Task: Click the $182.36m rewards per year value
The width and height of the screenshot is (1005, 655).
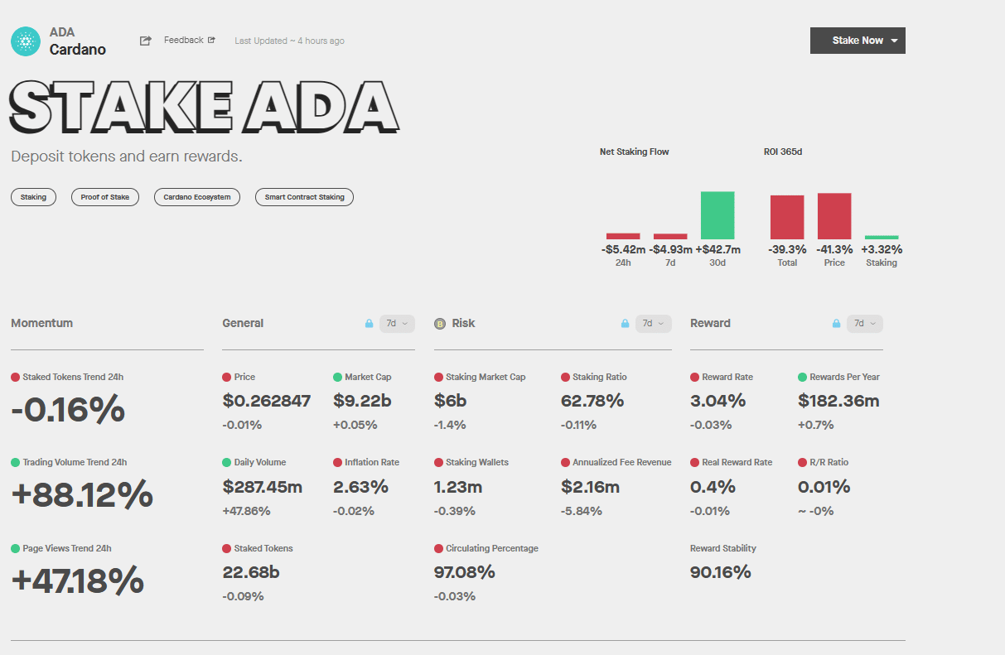Action: coord(838,401)
